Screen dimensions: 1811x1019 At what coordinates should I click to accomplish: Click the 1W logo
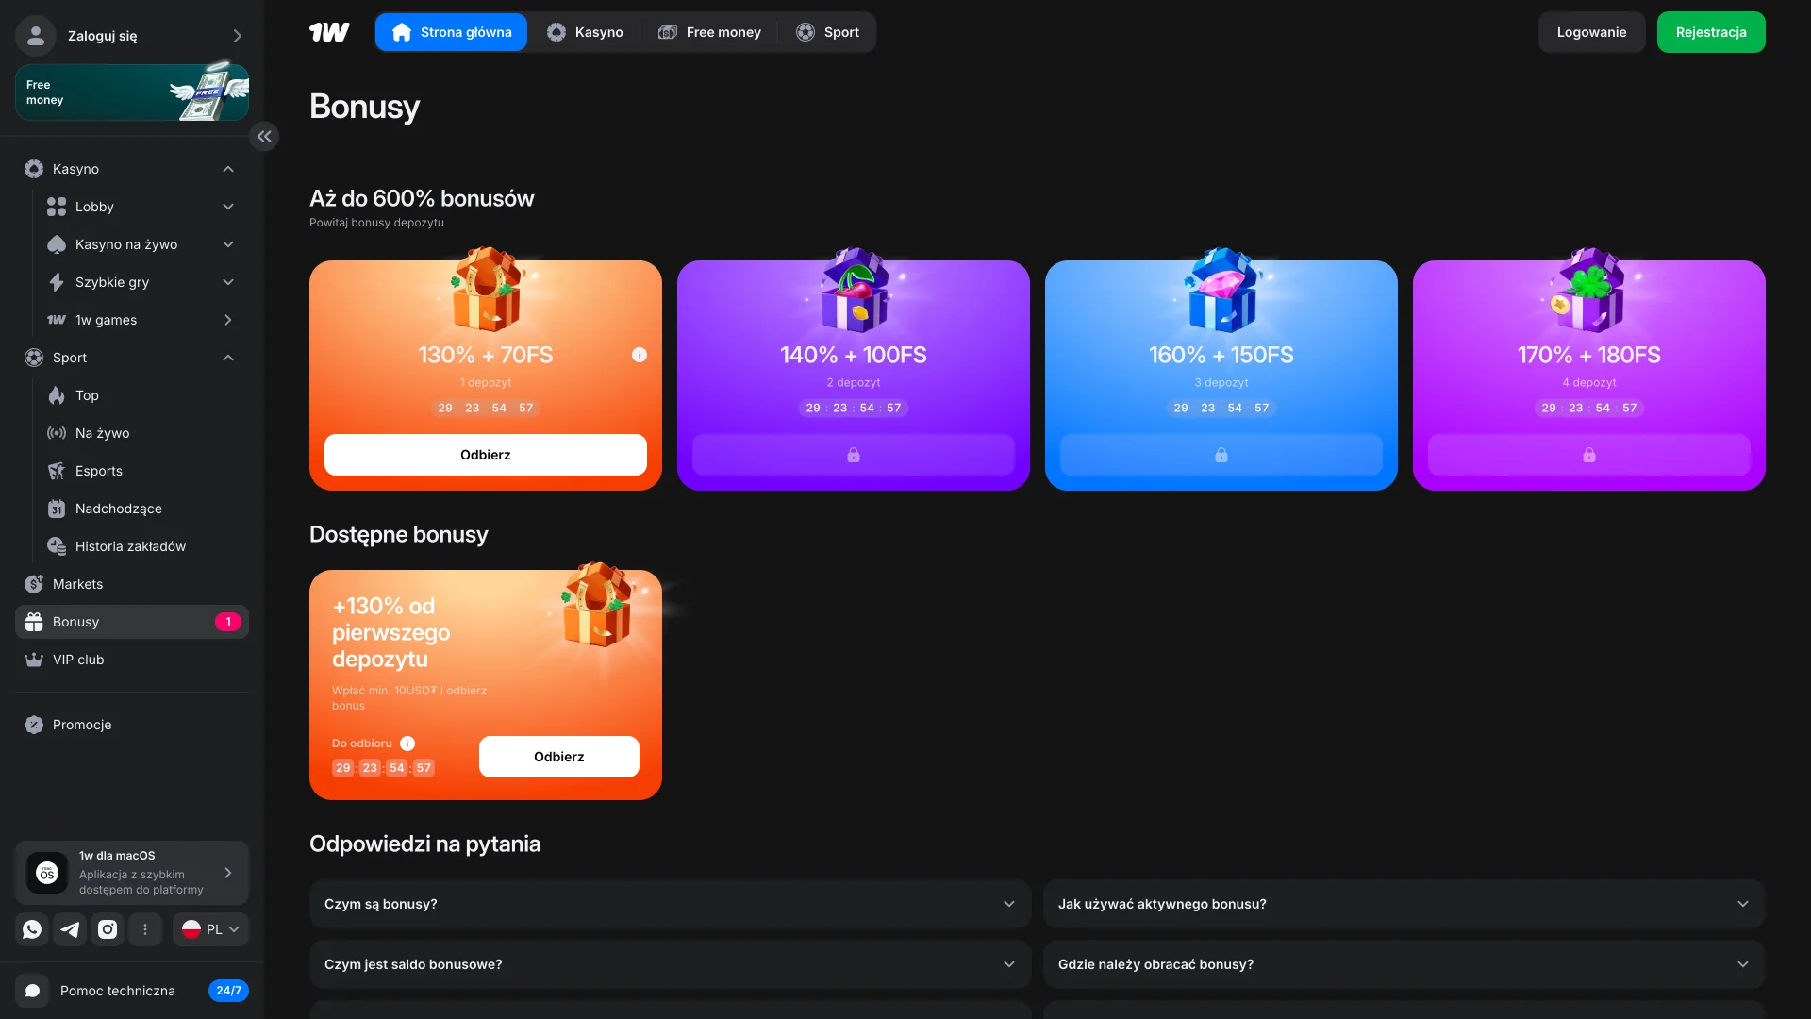(329, 32)
